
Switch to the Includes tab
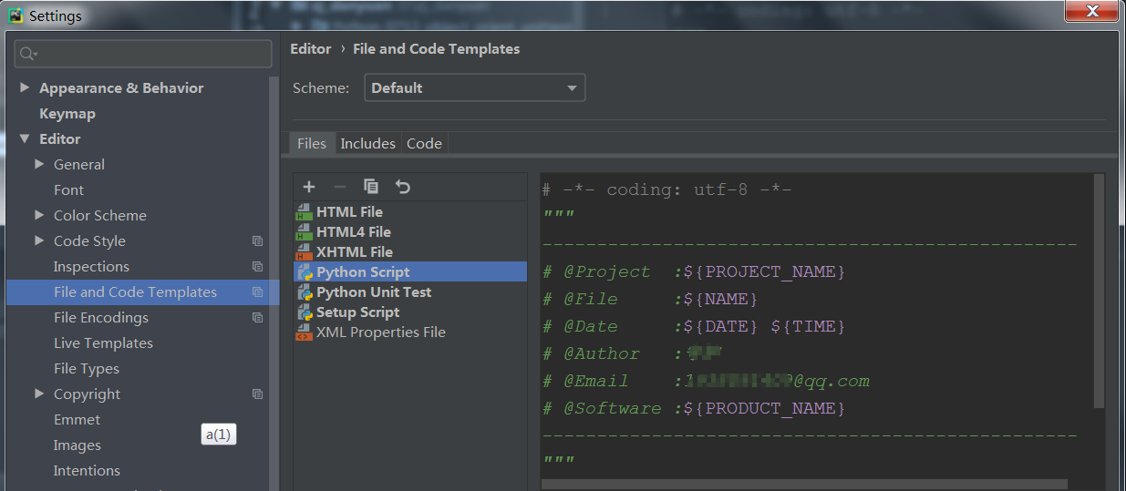point(367,143)
